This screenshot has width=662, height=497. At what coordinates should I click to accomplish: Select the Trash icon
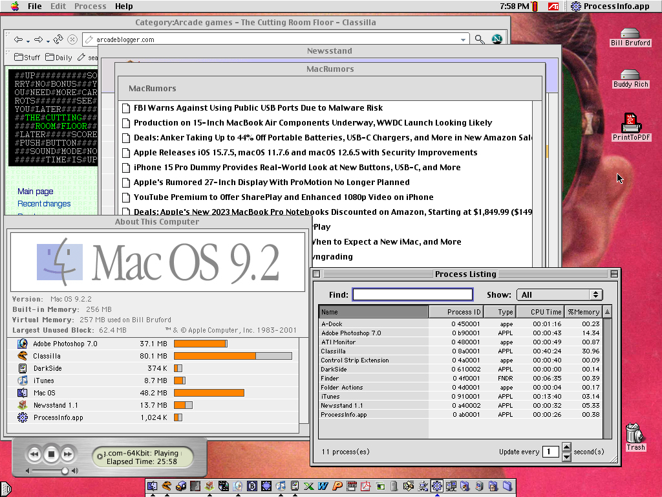pyautogui.click(x=635, y=437)
